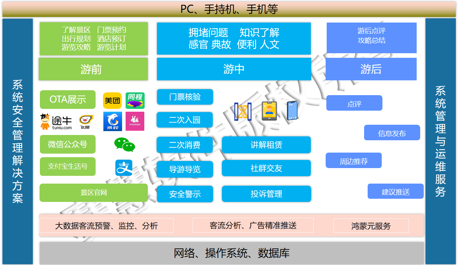Click the Alipay blue logo icon
Screen dimensions: 459x265
[124, 168]
